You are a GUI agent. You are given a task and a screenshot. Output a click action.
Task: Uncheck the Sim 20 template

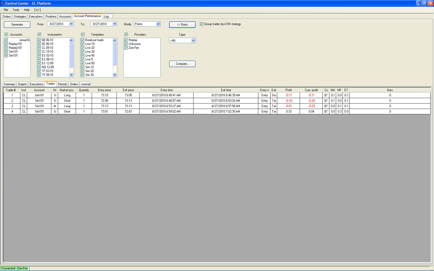click(83, 71)
